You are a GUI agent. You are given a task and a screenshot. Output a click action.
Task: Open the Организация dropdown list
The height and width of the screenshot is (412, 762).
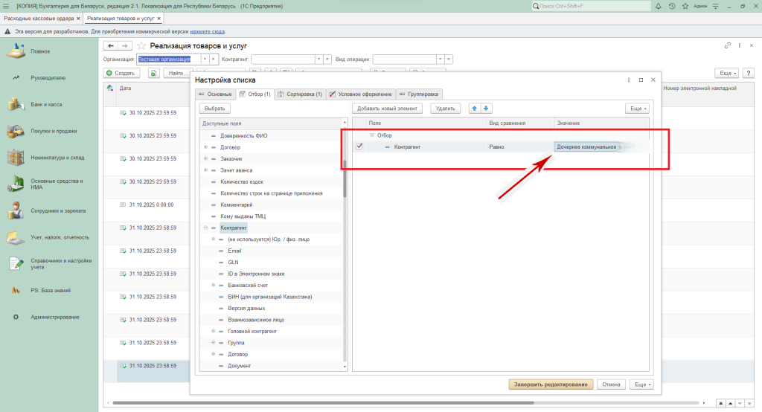pos(205,59)
